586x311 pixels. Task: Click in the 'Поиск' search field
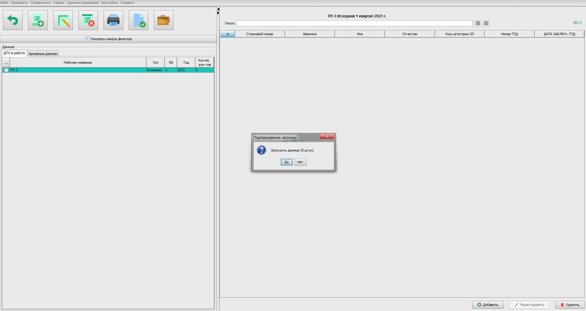[354, 23]
